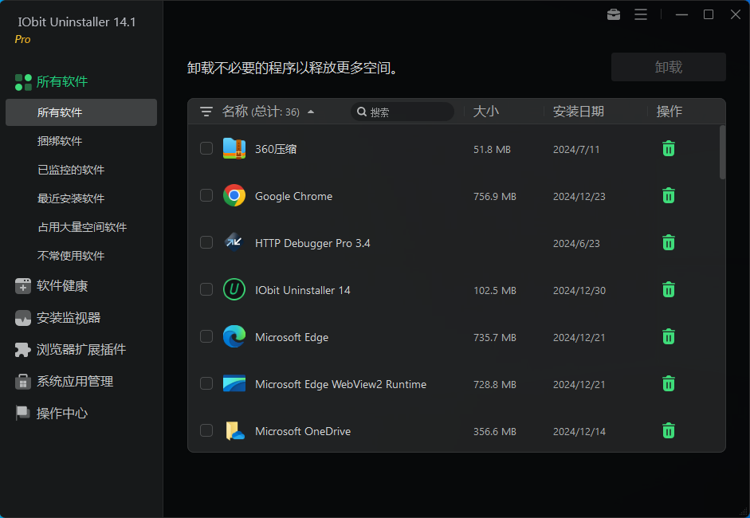The height and width of the screenshot is (518, 750).
Task: Sort the list by 大小 column
Action: (x=485, y=112)
